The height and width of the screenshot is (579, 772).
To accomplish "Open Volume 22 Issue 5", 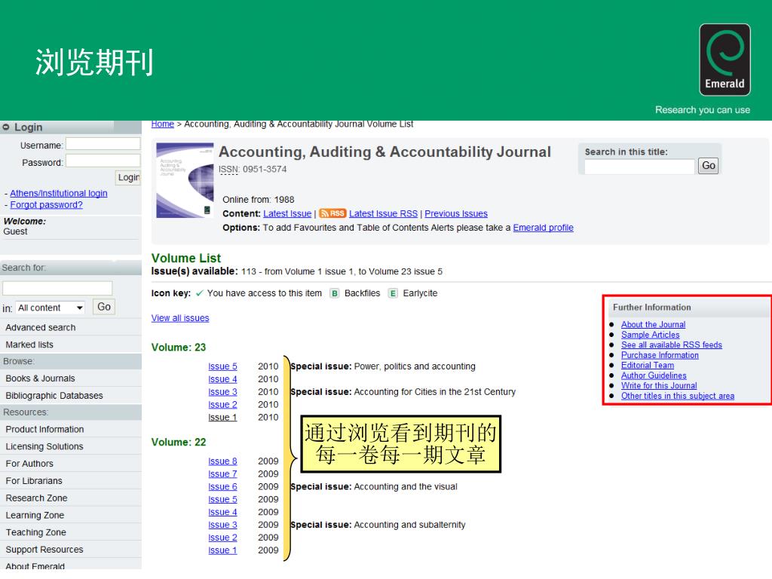I will click(x=222, y=500).
